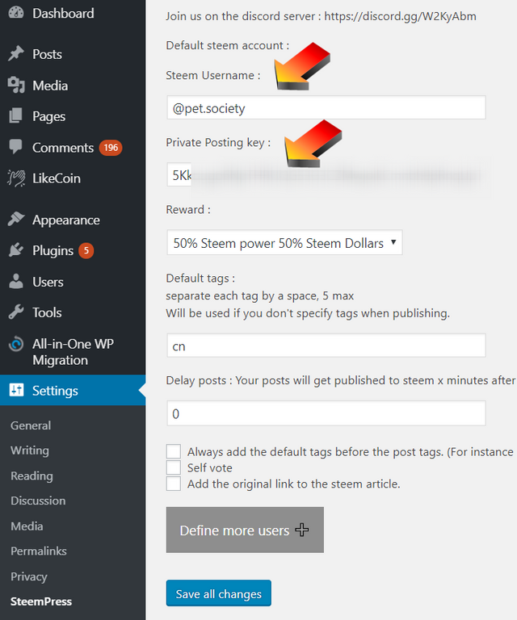Screen dimensions: 517x620
Task: Click the 196 comments count badge
Action: tap(111, 148)
